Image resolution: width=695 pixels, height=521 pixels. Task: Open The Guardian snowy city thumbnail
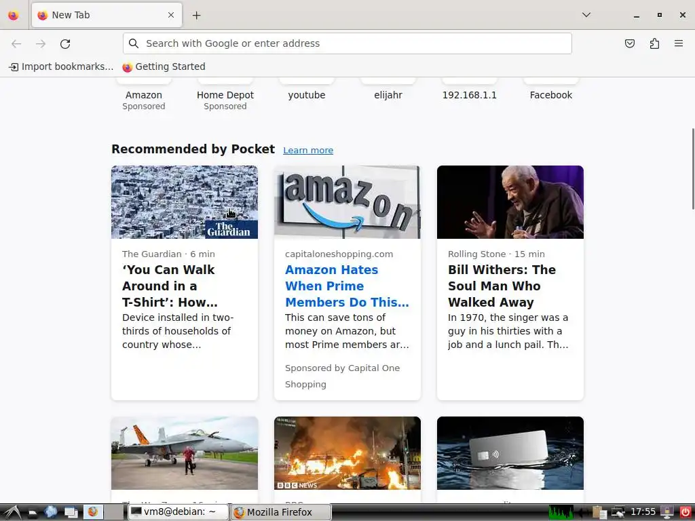click(x=185, y=202)
